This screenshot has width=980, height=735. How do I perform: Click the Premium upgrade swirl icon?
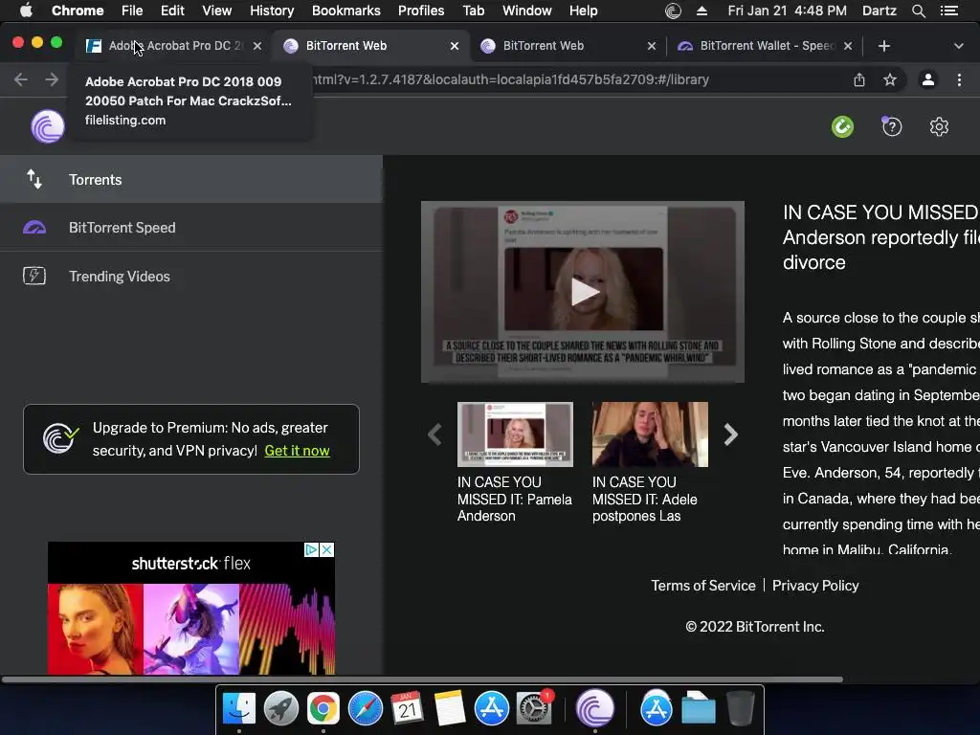tap(60, 438)
